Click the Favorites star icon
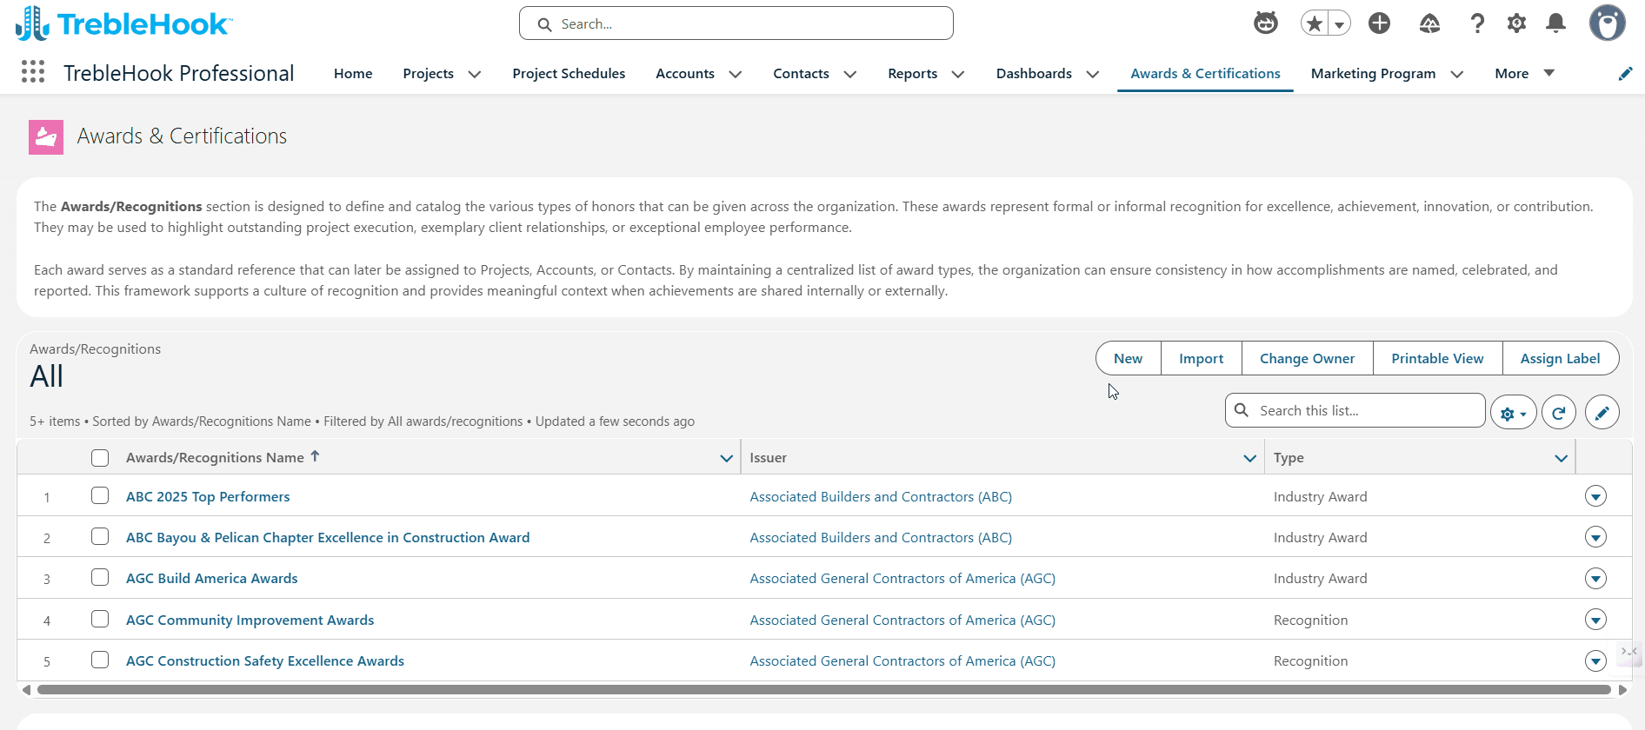This screenshot has width=1645, height=730. 1315,23
